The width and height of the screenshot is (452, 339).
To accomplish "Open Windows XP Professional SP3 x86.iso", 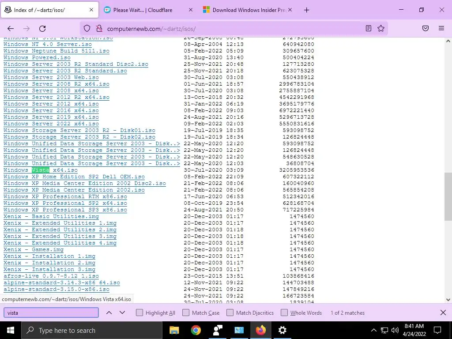I will [x=65, y=210].
